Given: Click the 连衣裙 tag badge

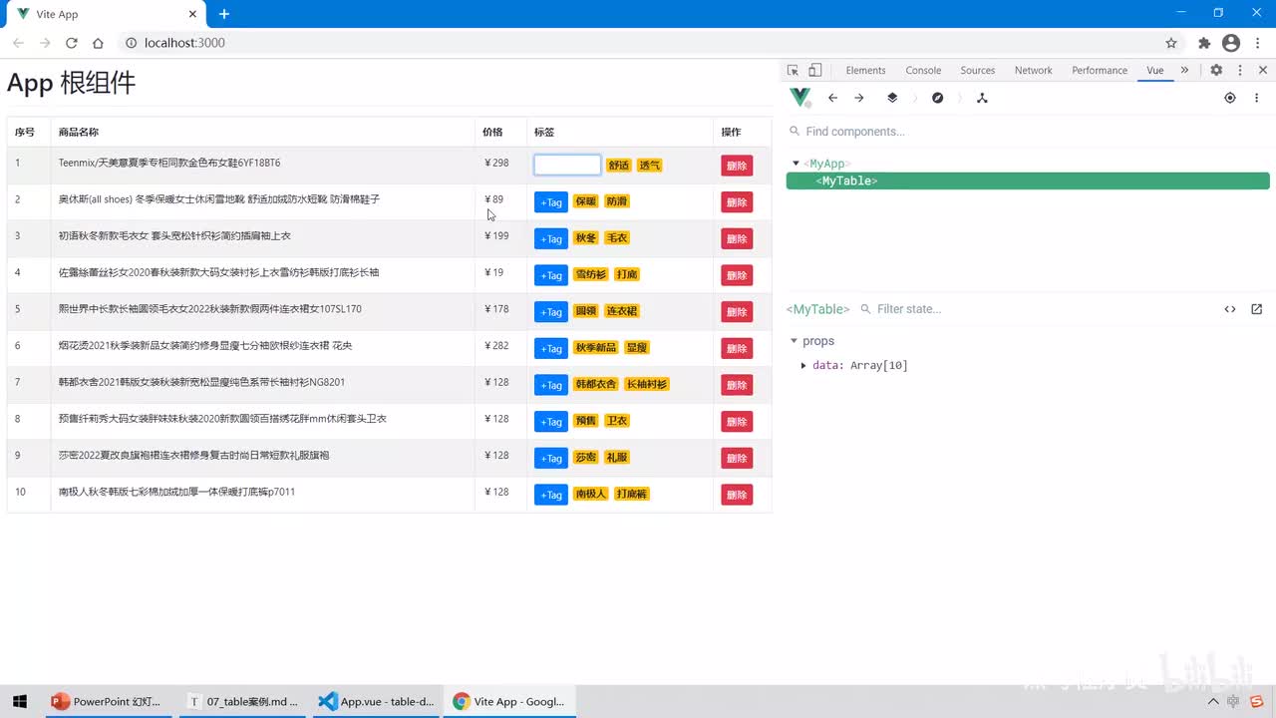Looking at the screenshot, I should (x=622, y=311).
